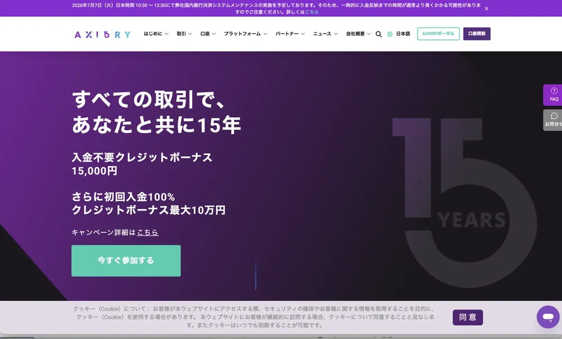Switch language via 日本語
562x339 pixels.
403,34
